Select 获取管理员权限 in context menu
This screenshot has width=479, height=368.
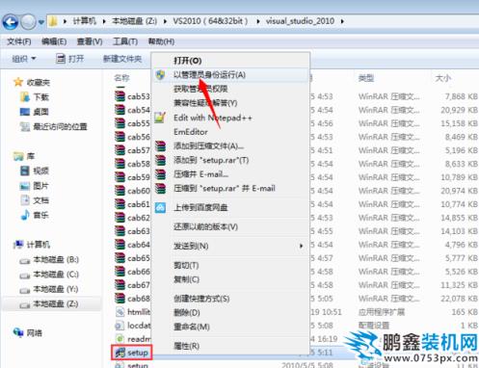(x=200, y=89)
